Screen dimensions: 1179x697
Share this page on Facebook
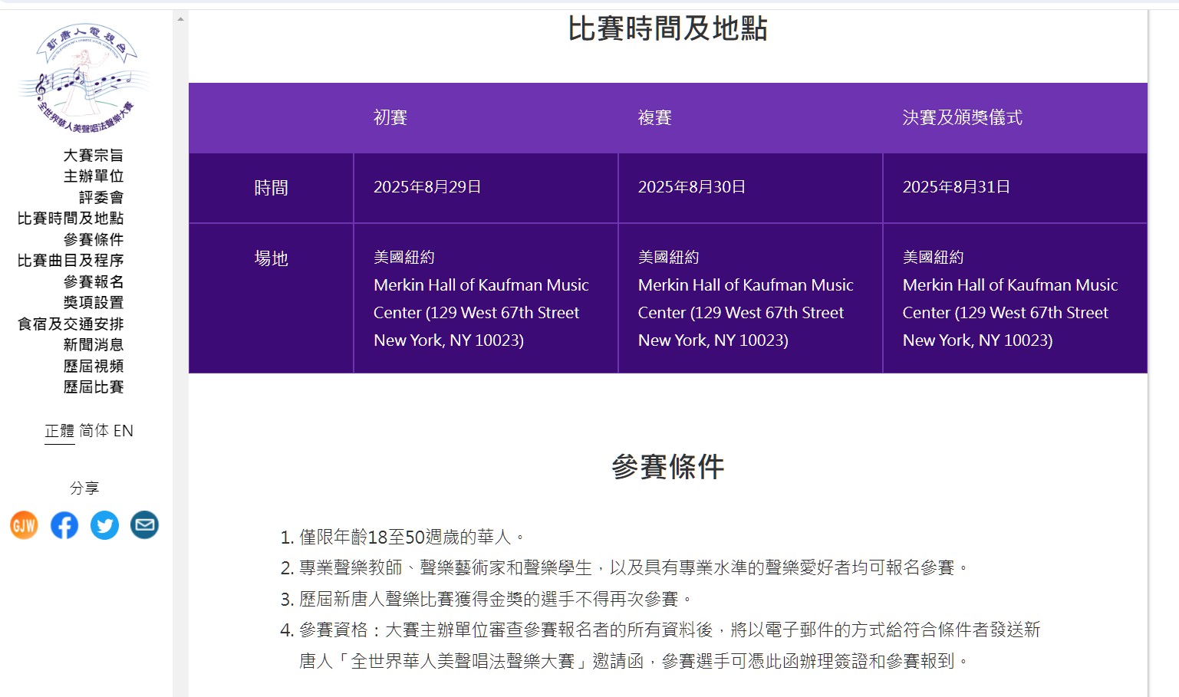coord(64,525)
